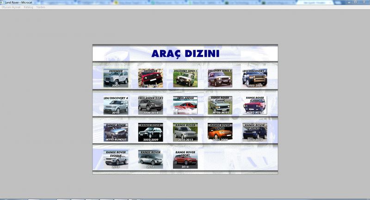Screen dimensions: 370x200
Task: Choose the Discovery Series I vehicle
Action: click(x=185, y=78)
